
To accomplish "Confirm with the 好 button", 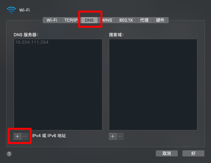I will (193, 153).
